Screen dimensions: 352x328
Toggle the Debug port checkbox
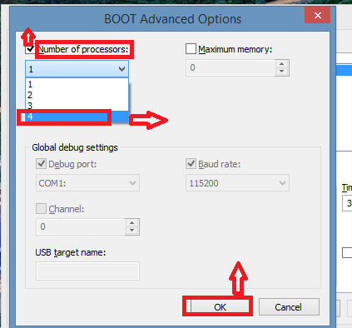point(41,164)
